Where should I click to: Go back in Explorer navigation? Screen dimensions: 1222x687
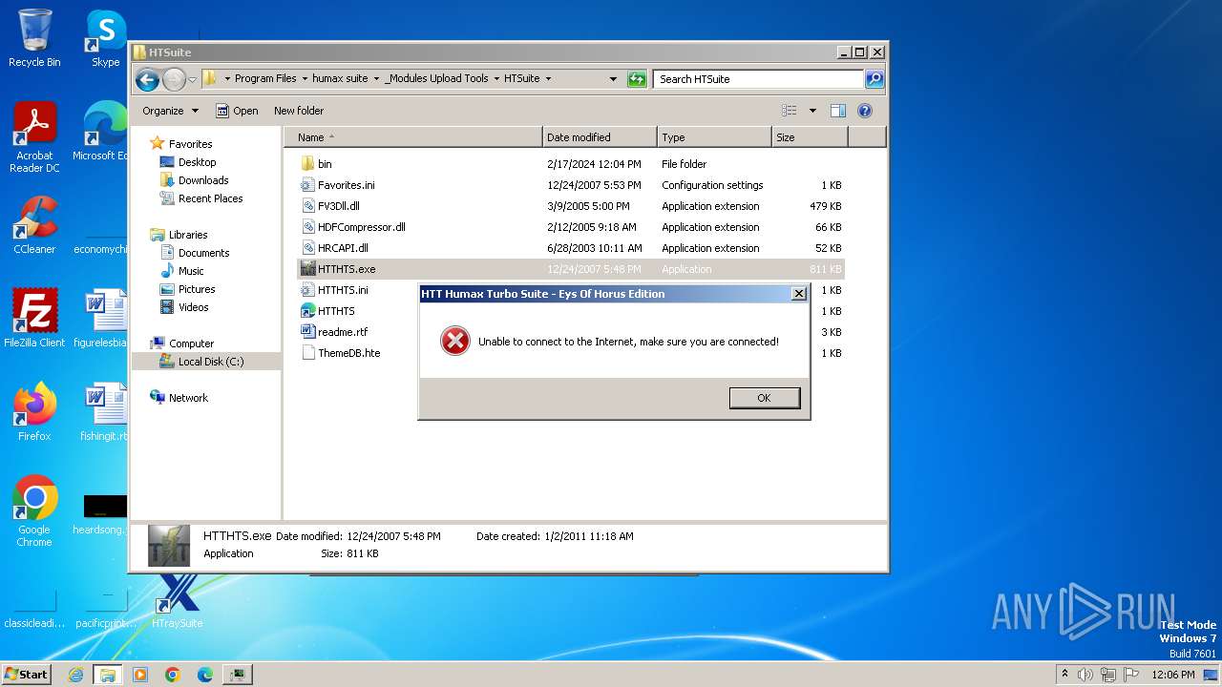coord(147,79)
